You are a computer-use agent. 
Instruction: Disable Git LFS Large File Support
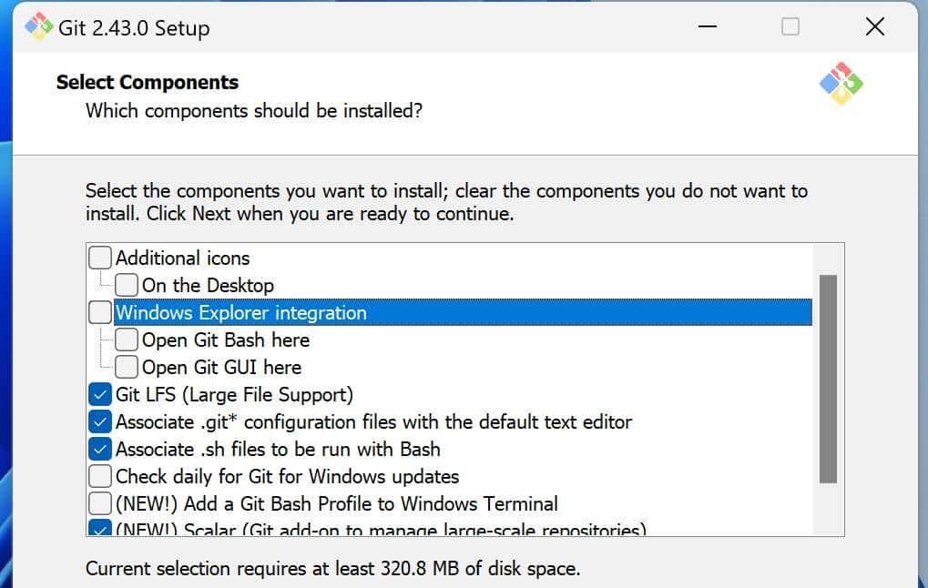tap(99, 394)
